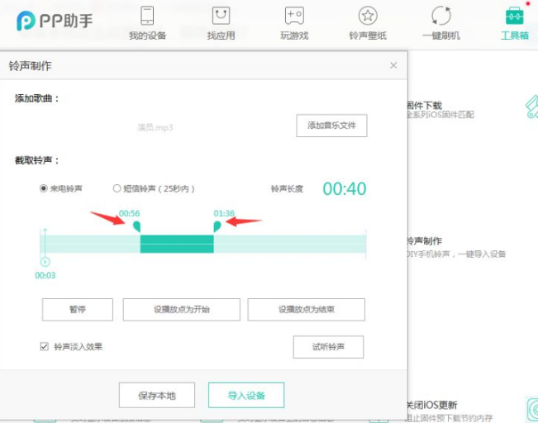The image size is (538, 423).
Task: Open 一键刷机 refresh icon
Action: click(440, 16)
